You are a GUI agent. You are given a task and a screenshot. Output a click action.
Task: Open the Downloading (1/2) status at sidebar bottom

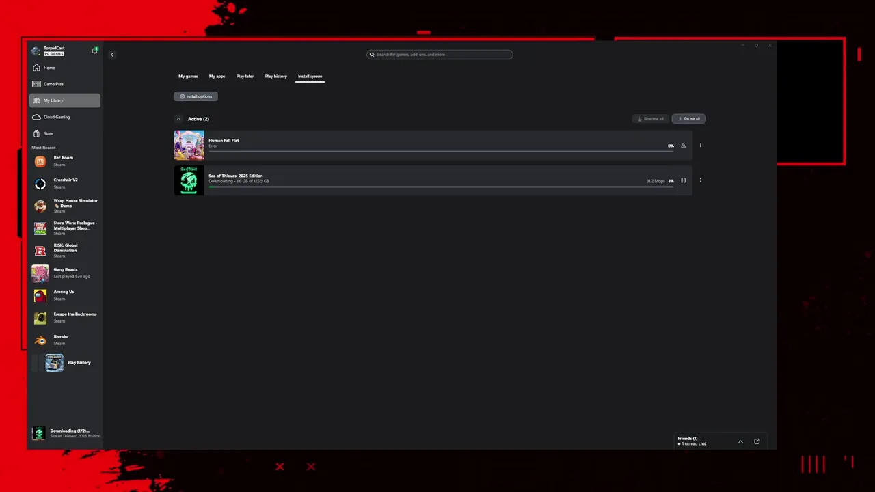point(66,433)
